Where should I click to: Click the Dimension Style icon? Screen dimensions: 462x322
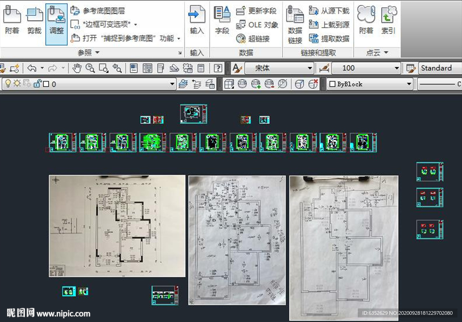pos(324,69)
